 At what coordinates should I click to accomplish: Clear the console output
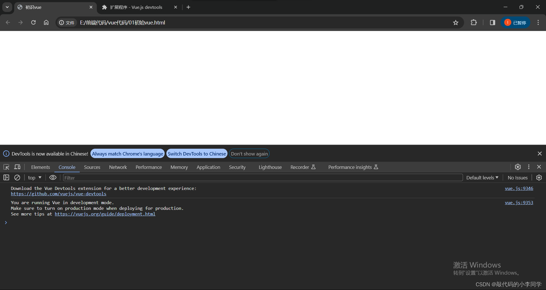17,177
